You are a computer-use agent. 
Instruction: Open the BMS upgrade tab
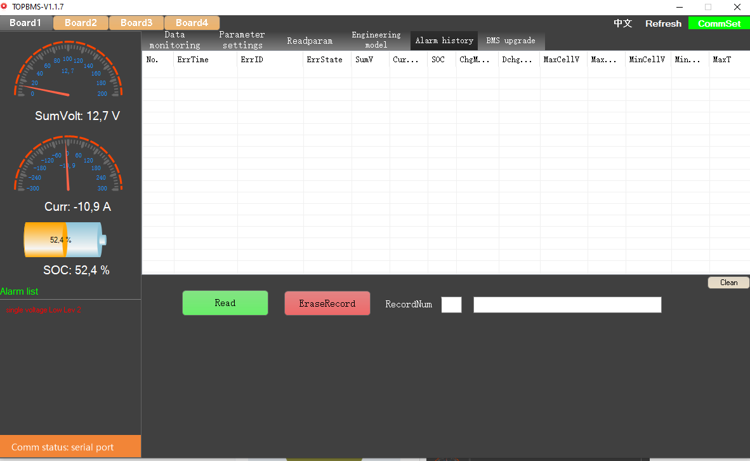pos(510,41)
